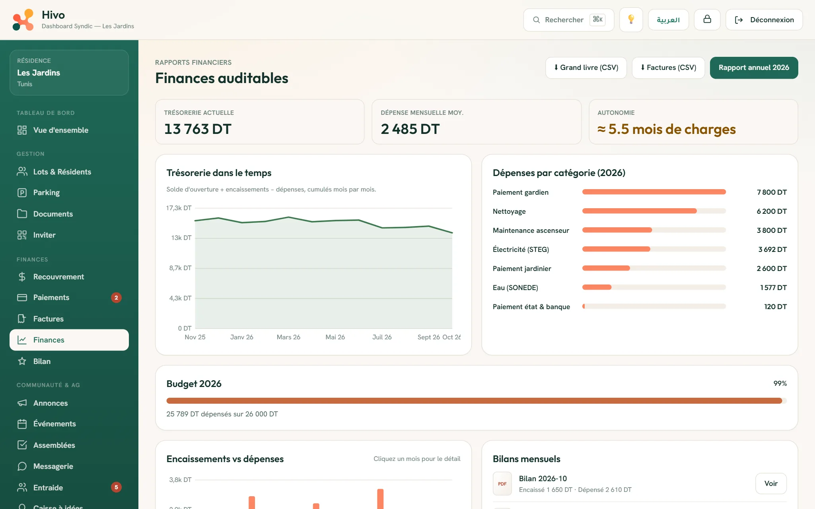Screen dimensions: 815x509
Task: Click the Vue d'ensemble grid icon
Action: 22,130
